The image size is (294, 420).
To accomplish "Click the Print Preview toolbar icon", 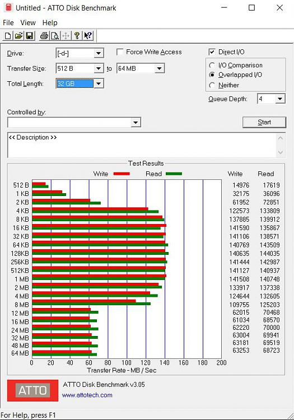I will click(55, 36).
